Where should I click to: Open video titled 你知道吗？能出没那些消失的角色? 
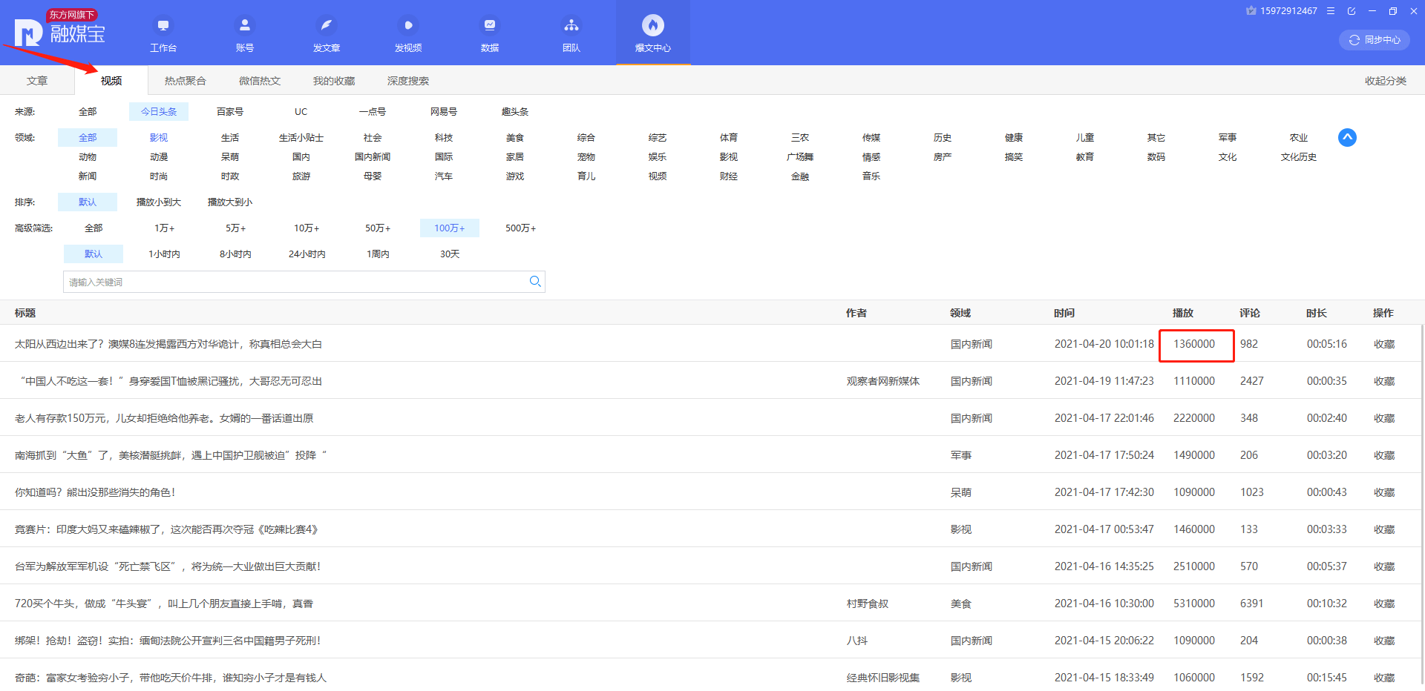click(95, 492)
